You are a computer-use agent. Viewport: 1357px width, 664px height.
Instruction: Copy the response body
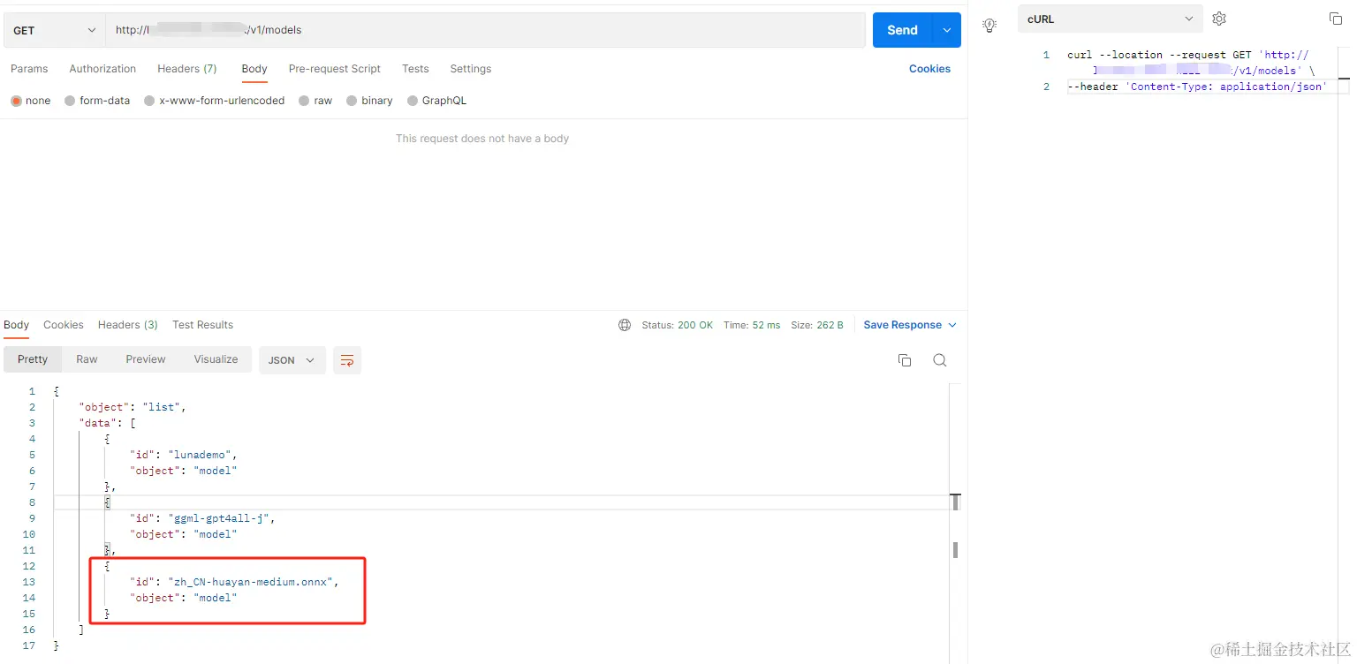(905, 360)
